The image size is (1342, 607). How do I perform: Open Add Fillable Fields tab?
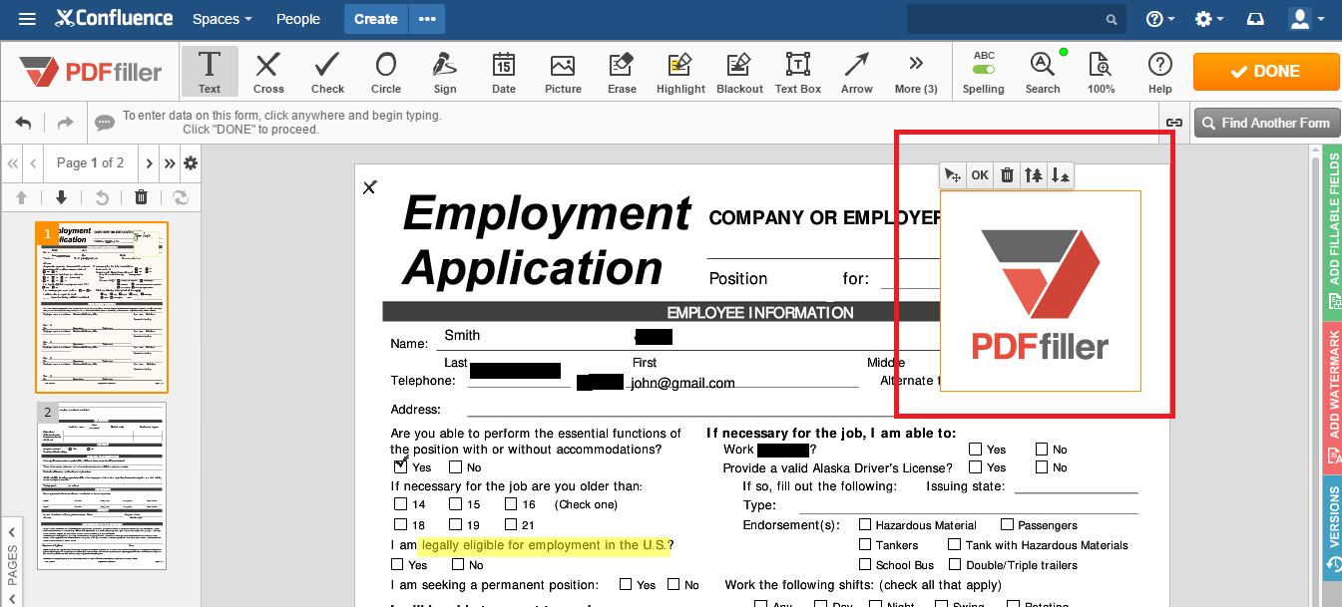(x=1333, y=232)
